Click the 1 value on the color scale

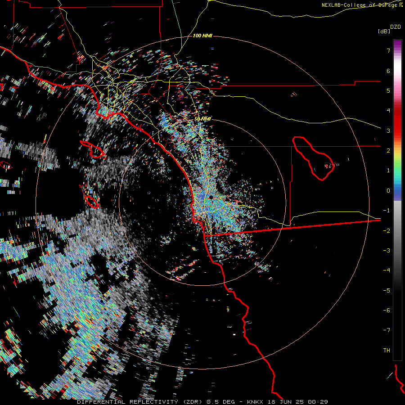(x=388, y=171)
